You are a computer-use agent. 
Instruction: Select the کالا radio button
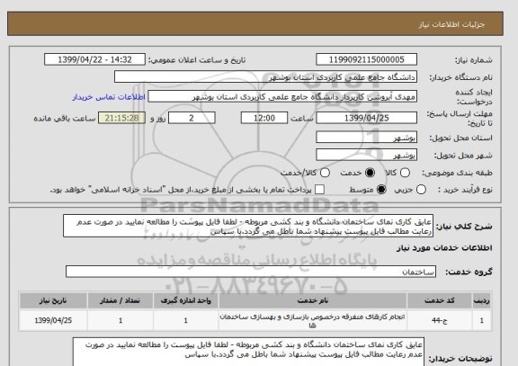click(x=405, y=173)
